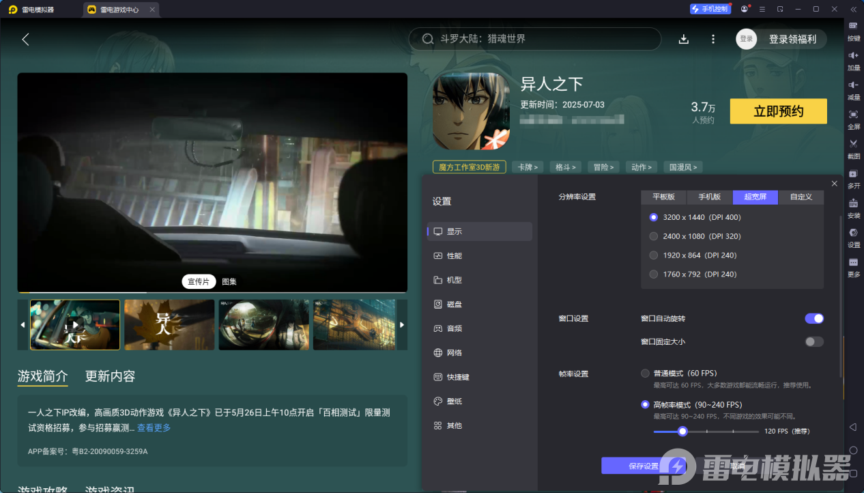The height and width of the screenshot is (493, 864).
Task: Click the 查看更多 link
Action: point(154,427)
